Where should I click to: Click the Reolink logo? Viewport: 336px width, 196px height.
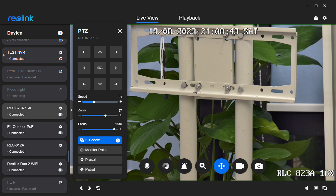click(x=21, y=18)
